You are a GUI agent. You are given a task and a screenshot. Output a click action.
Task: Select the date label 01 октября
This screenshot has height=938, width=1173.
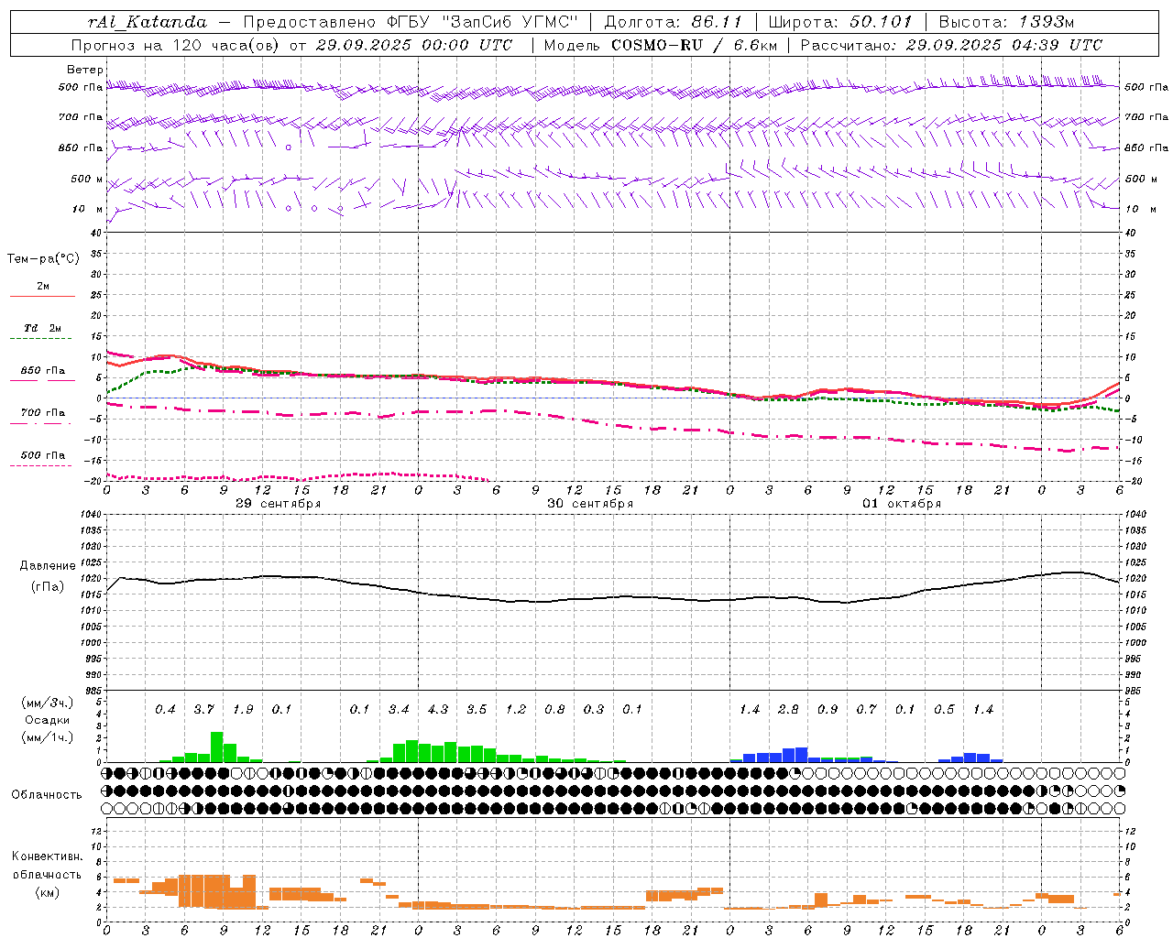pyautogui.click(x=902, y=503)
